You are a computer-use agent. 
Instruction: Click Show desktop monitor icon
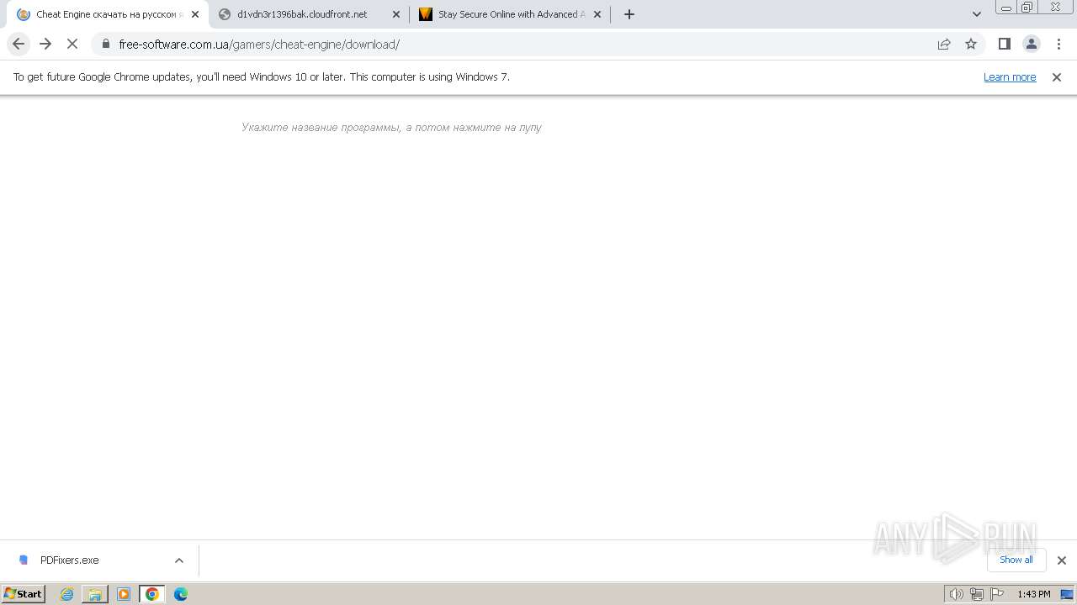pyautogui.click(x=1068, y=594)
